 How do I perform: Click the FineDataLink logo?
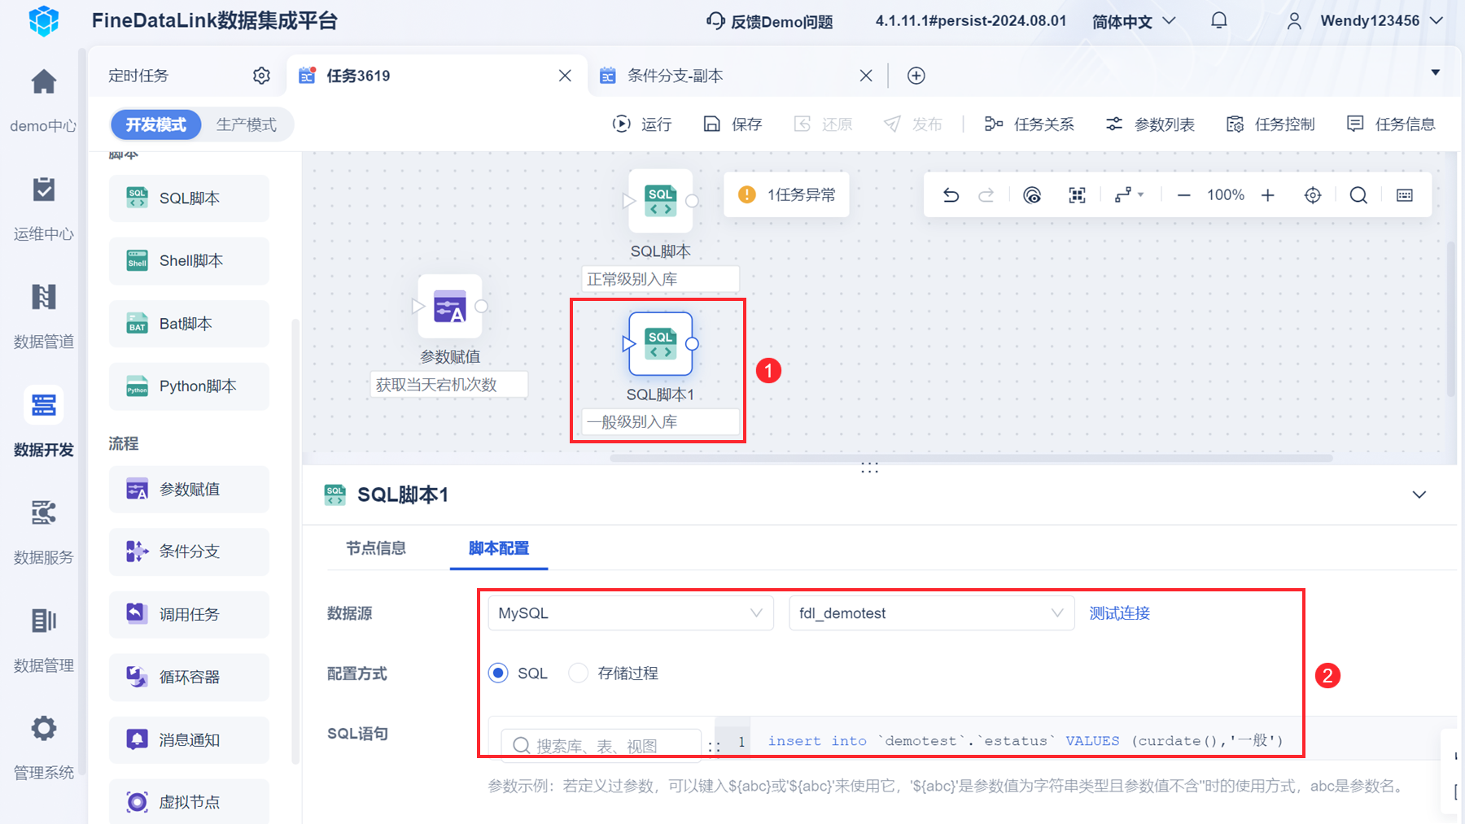(x=44, y=20)
